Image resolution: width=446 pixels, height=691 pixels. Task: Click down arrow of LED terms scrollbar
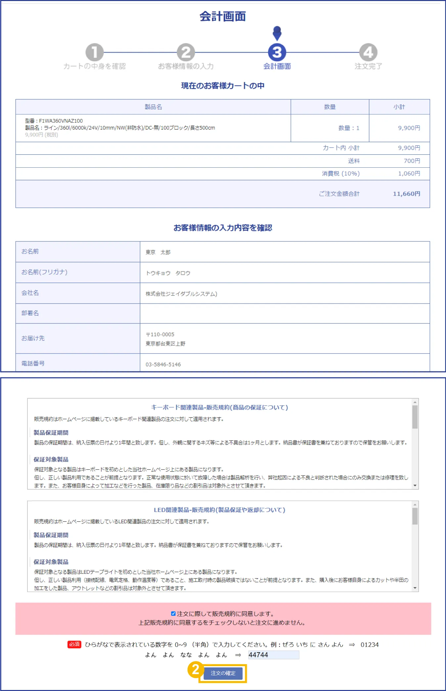(415, 588)
